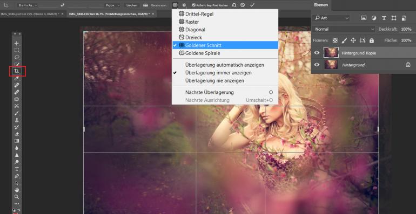Image resolution: width=416 pixels, height=214 pixels.
Task: Swap width and height values
Action: pos(63,5)
